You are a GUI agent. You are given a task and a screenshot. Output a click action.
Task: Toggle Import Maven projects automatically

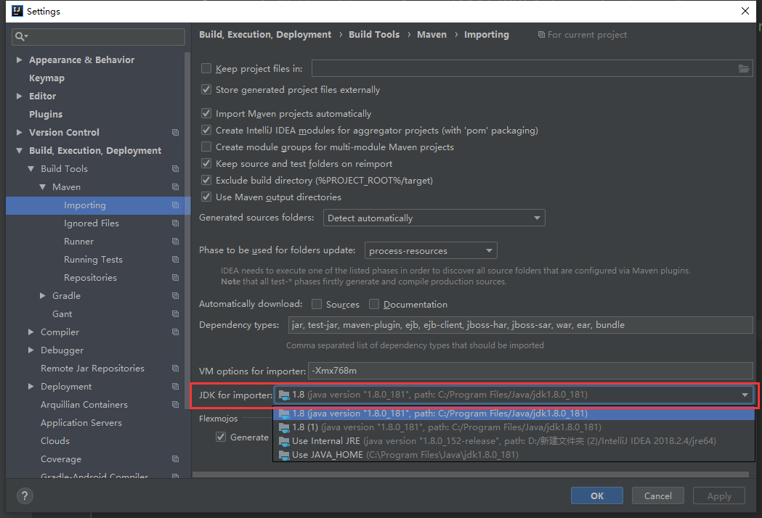point(206,113)
